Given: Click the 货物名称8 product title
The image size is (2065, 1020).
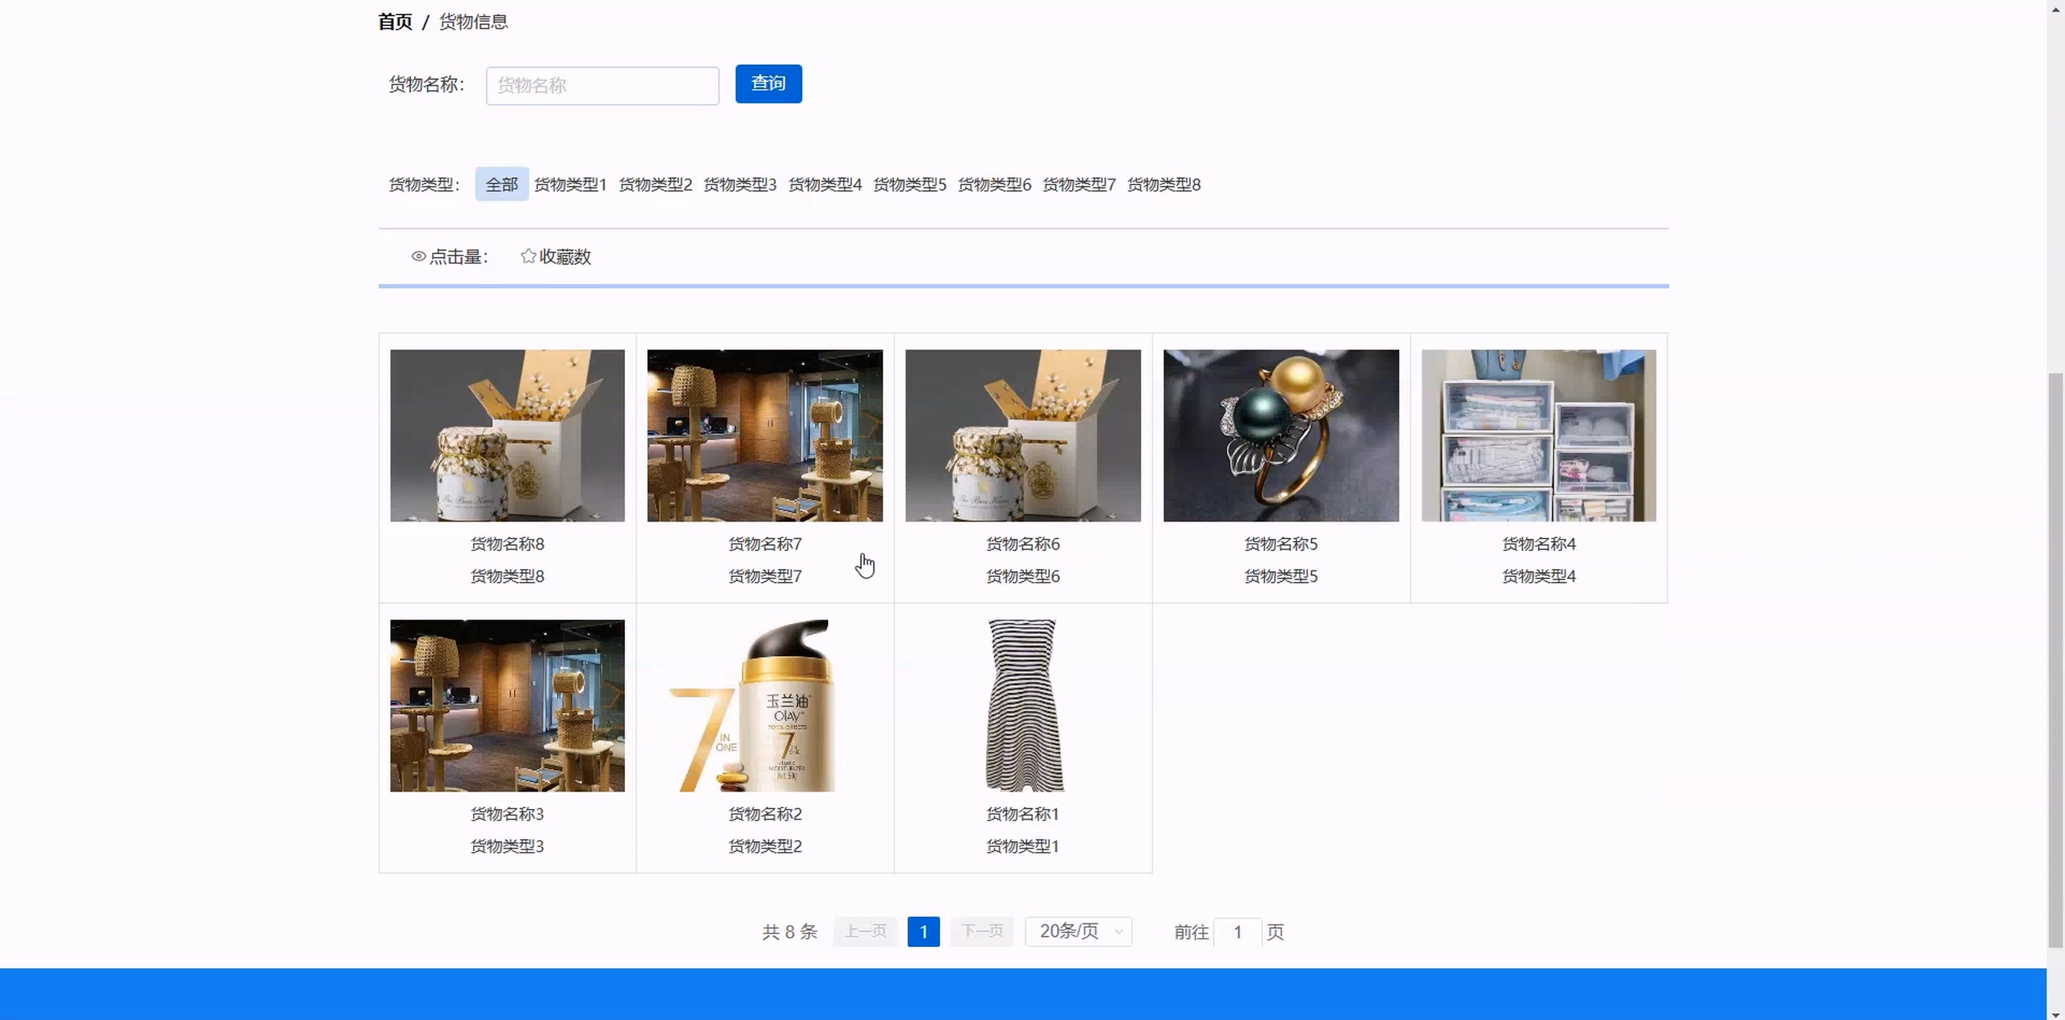Looking at the screenshot, I should click(x=507, y=545).
